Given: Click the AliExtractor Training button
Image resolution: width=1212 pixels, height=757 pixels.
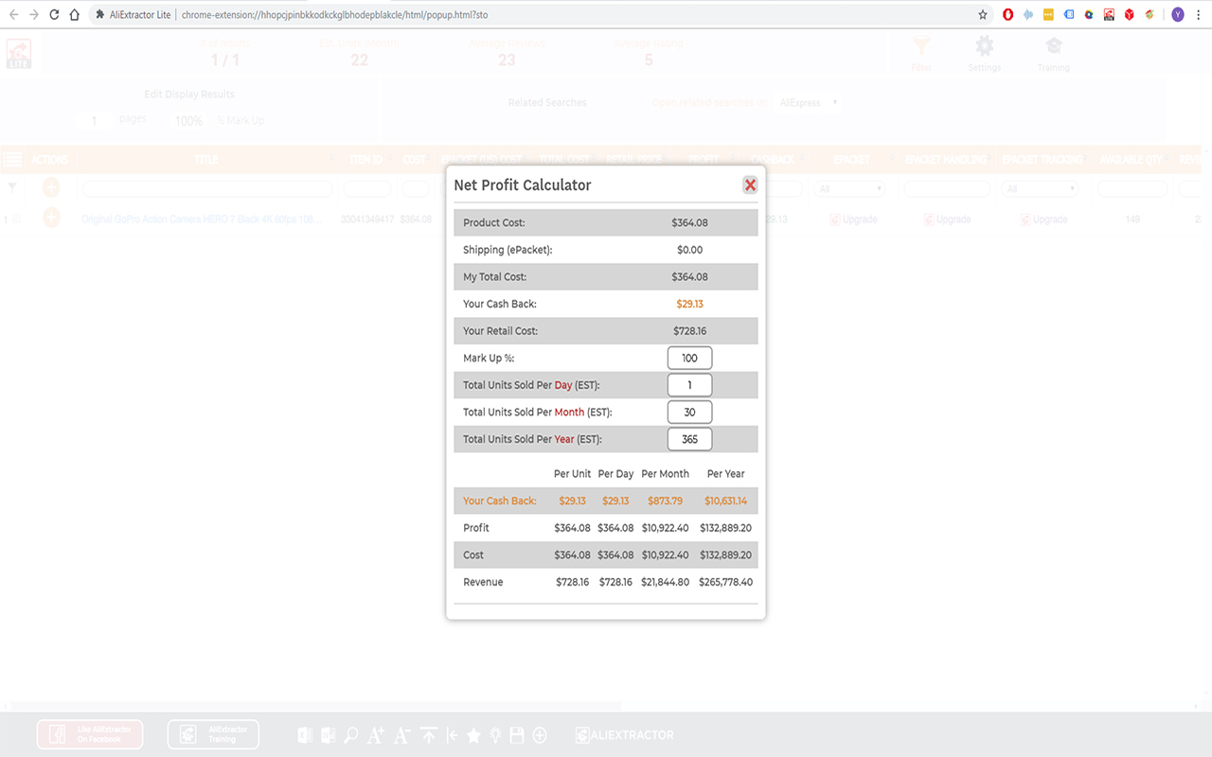Looking at the screenshot, I should 213,734.
